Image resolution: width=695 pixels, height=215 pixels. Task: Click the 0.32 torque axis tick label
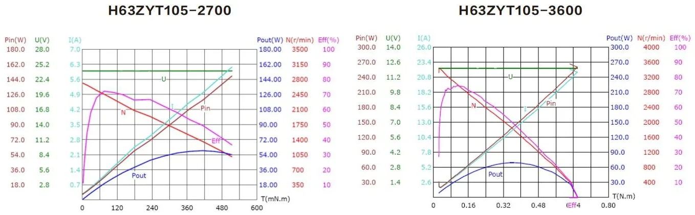coord(503,206)
